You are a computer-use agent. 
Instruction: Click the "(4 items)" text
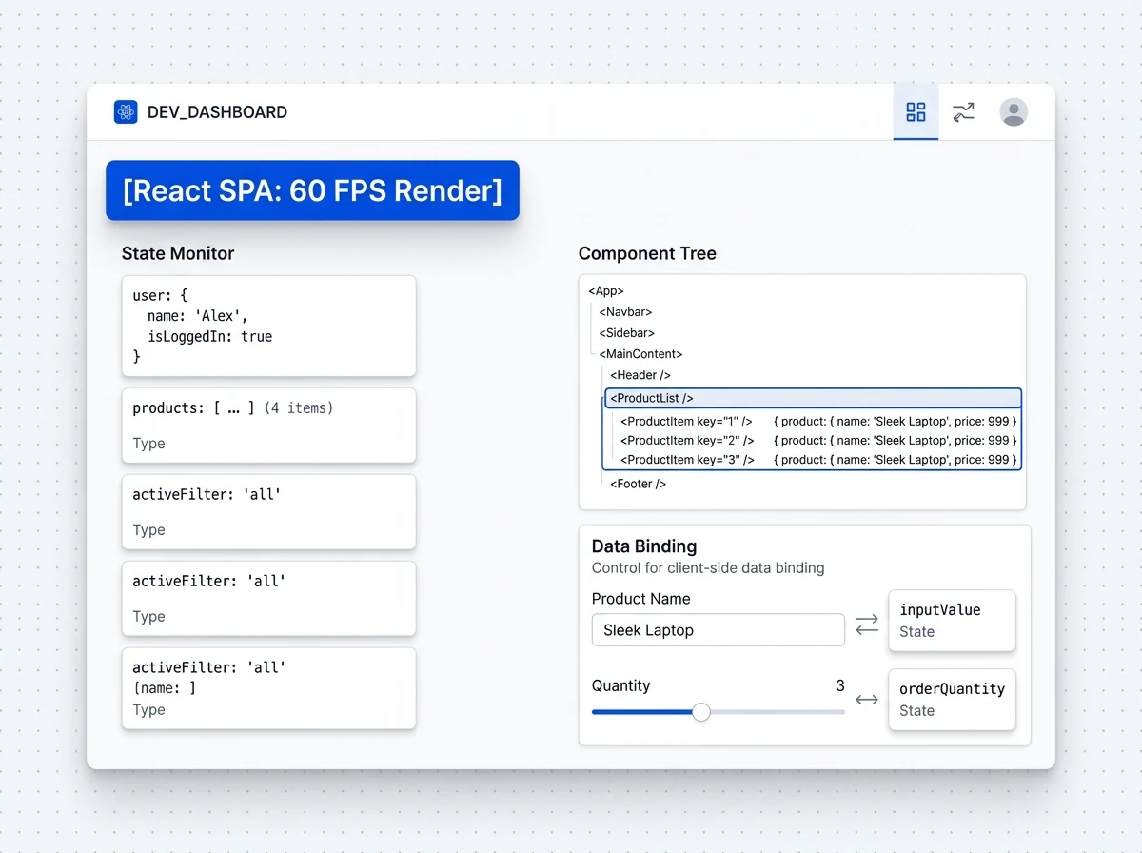pos(298,408)
